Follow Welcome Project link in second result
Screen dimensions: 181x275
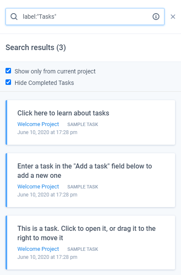(x=38, y=187)
